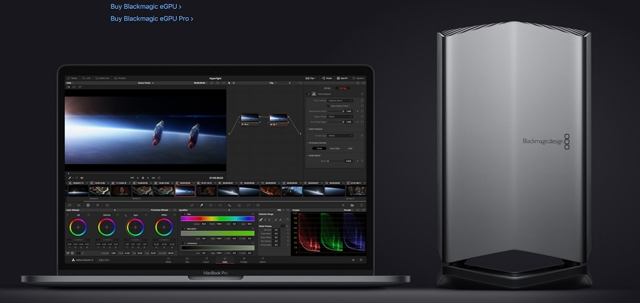Select the Hide on-screen controls option
This screenshot has height=303, width=640.
click(350, 149)
